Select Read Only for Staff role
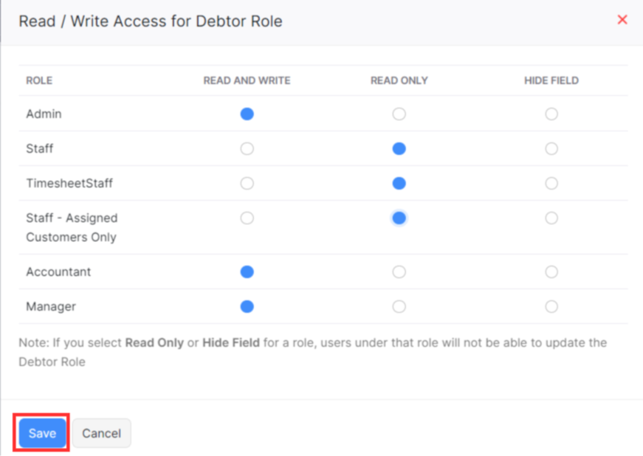 [399, 148]
